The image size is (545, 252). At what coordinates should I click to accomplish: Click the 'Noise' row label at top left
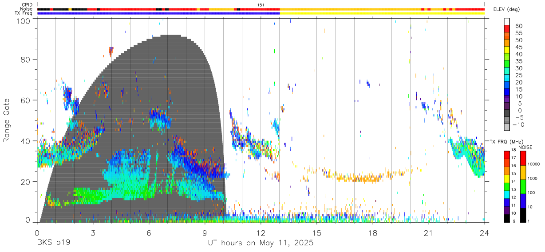(27, 9)
